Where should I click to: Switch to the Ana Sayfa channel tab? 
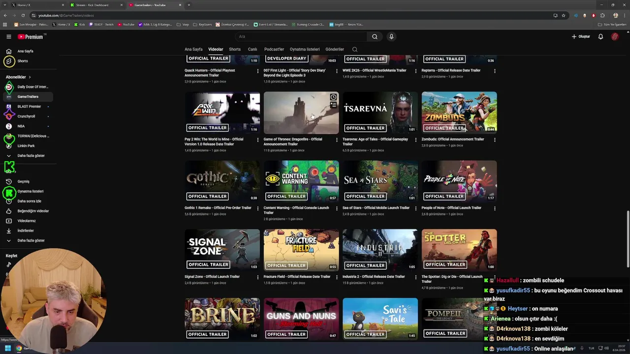click(x=193, y=49)
